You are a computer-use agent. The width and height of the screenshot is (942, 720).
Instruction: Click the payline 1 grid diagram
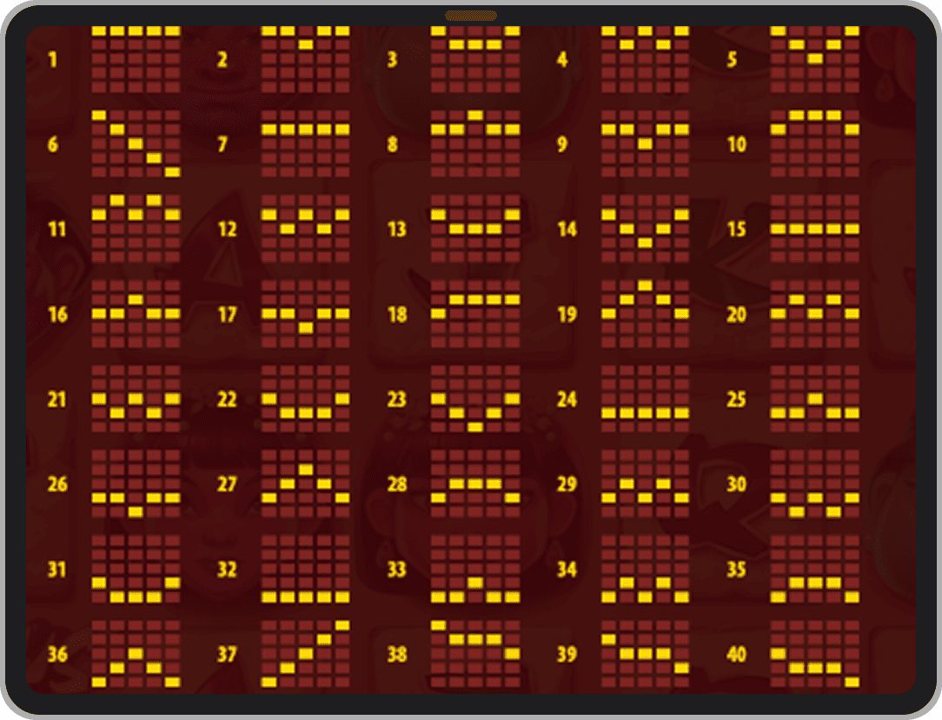[136, 59]
